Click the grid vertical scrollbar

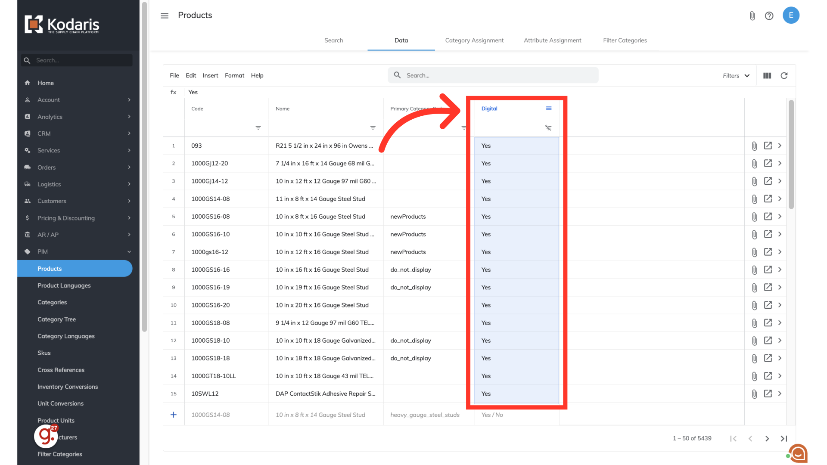pos(791,155)
